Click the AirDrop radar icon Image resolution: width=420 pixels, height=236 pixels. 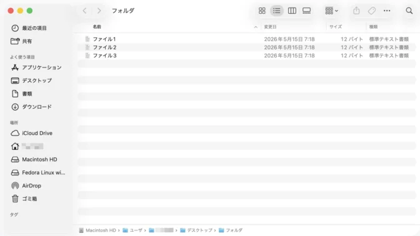pos(15,185)
